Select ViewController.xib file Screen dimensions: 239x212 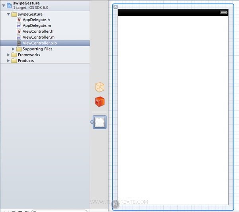coord(45,43)
